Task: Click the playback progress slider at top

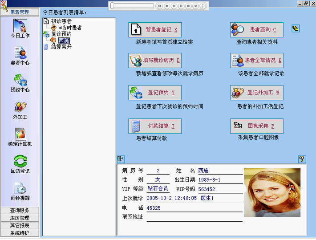Action: [x=131, y=6]
